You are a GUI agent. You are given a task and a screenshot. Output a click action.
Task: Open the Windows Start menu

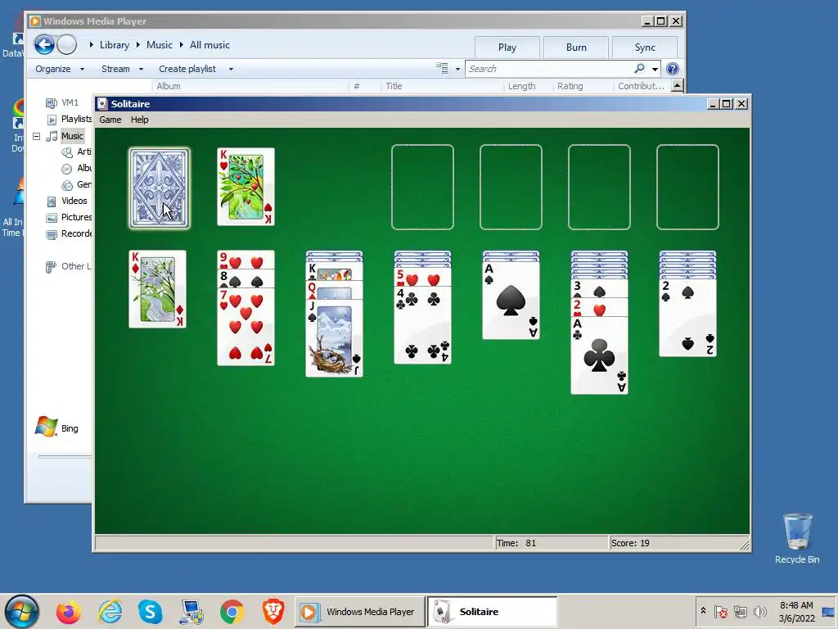(x=22, y=611)
